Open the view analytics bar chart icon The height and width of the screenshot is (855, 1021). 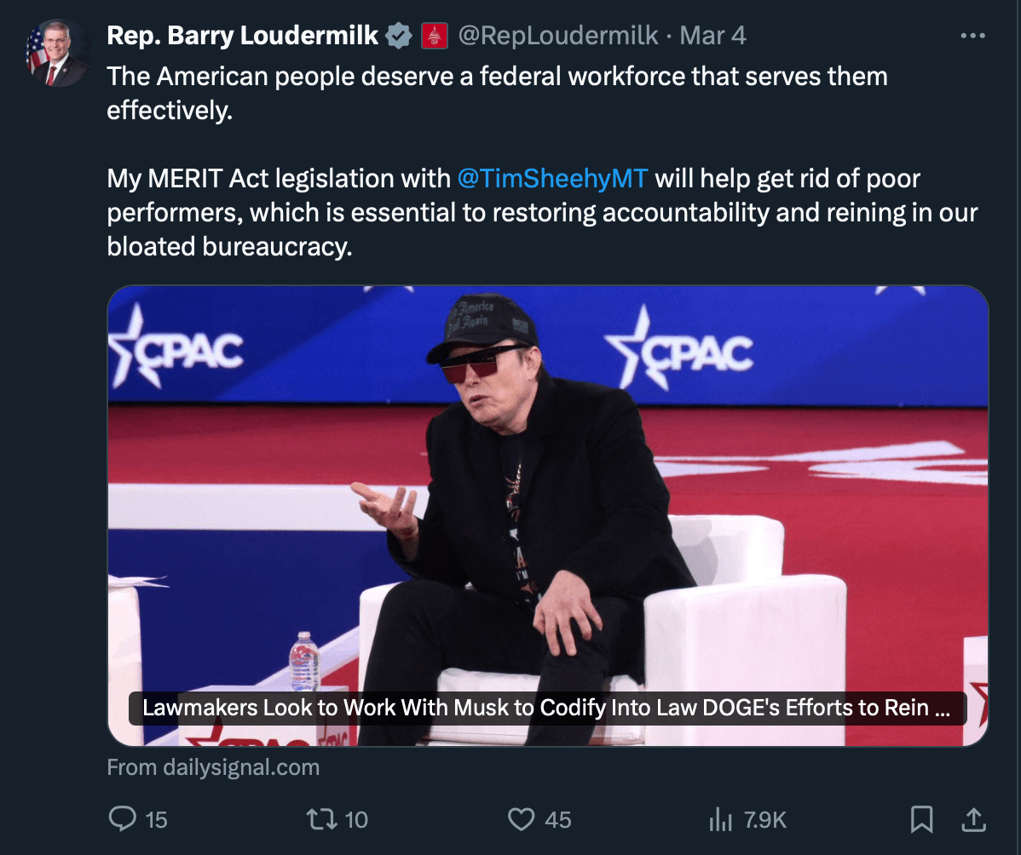[x=720, y=819]
